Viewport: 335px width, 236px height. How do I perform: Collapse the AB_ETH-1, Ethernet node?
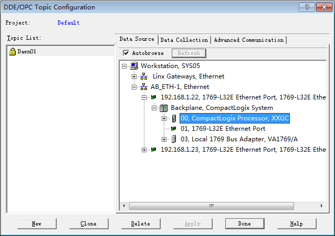pos(134,87)
